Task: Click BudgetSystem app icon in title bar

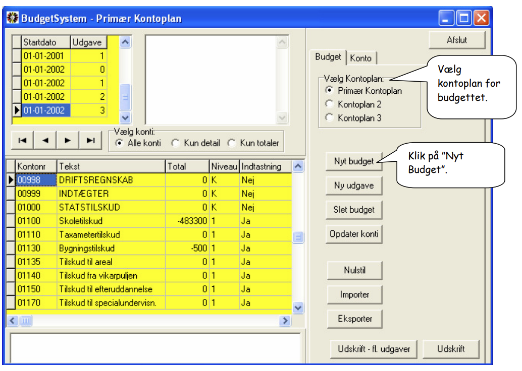Action: pos(13,18)
